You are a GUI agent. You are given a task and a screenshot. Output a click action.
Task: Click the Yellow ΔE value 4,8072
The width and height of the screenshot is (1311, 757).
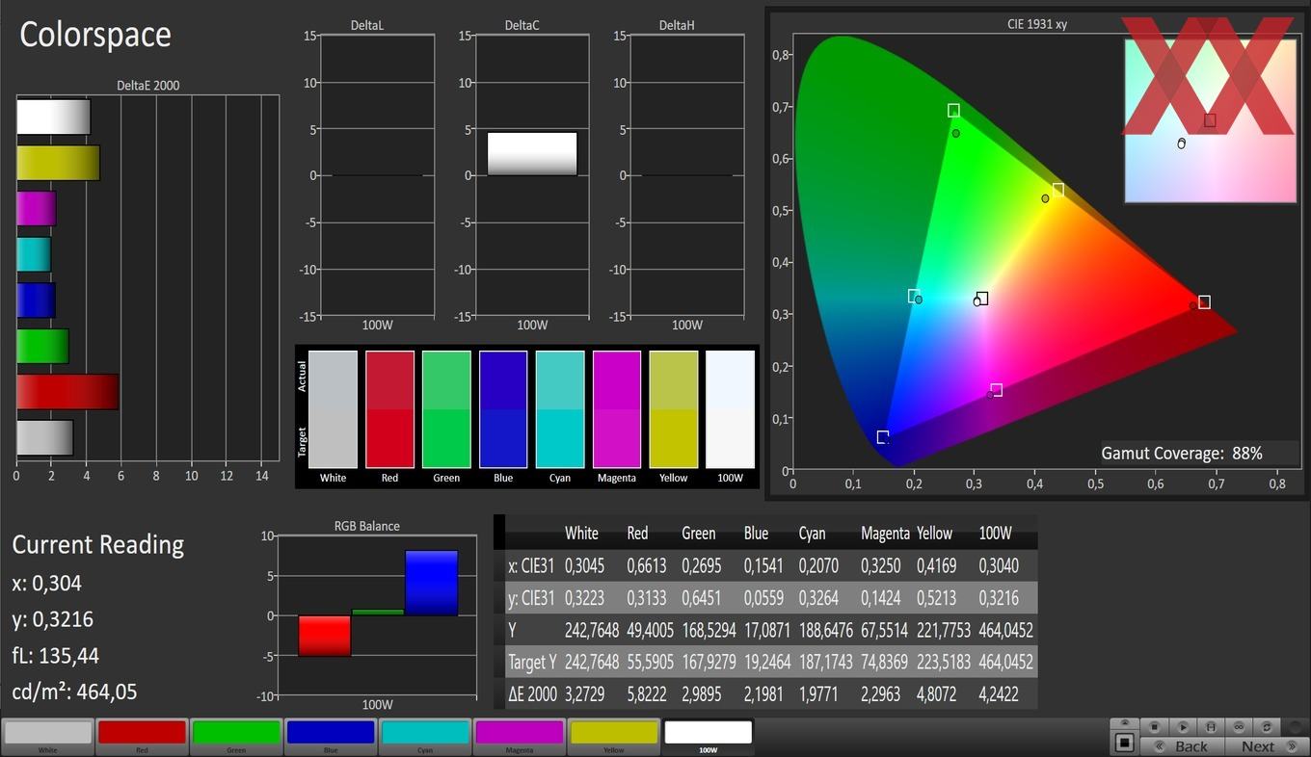point(937,693)
